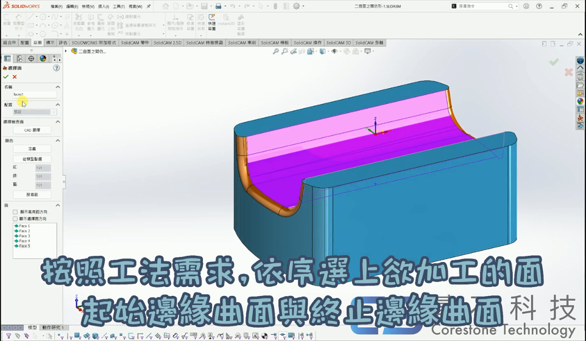Click the faces1 name input field
This screenshot has height=341, width=586.
34,95
